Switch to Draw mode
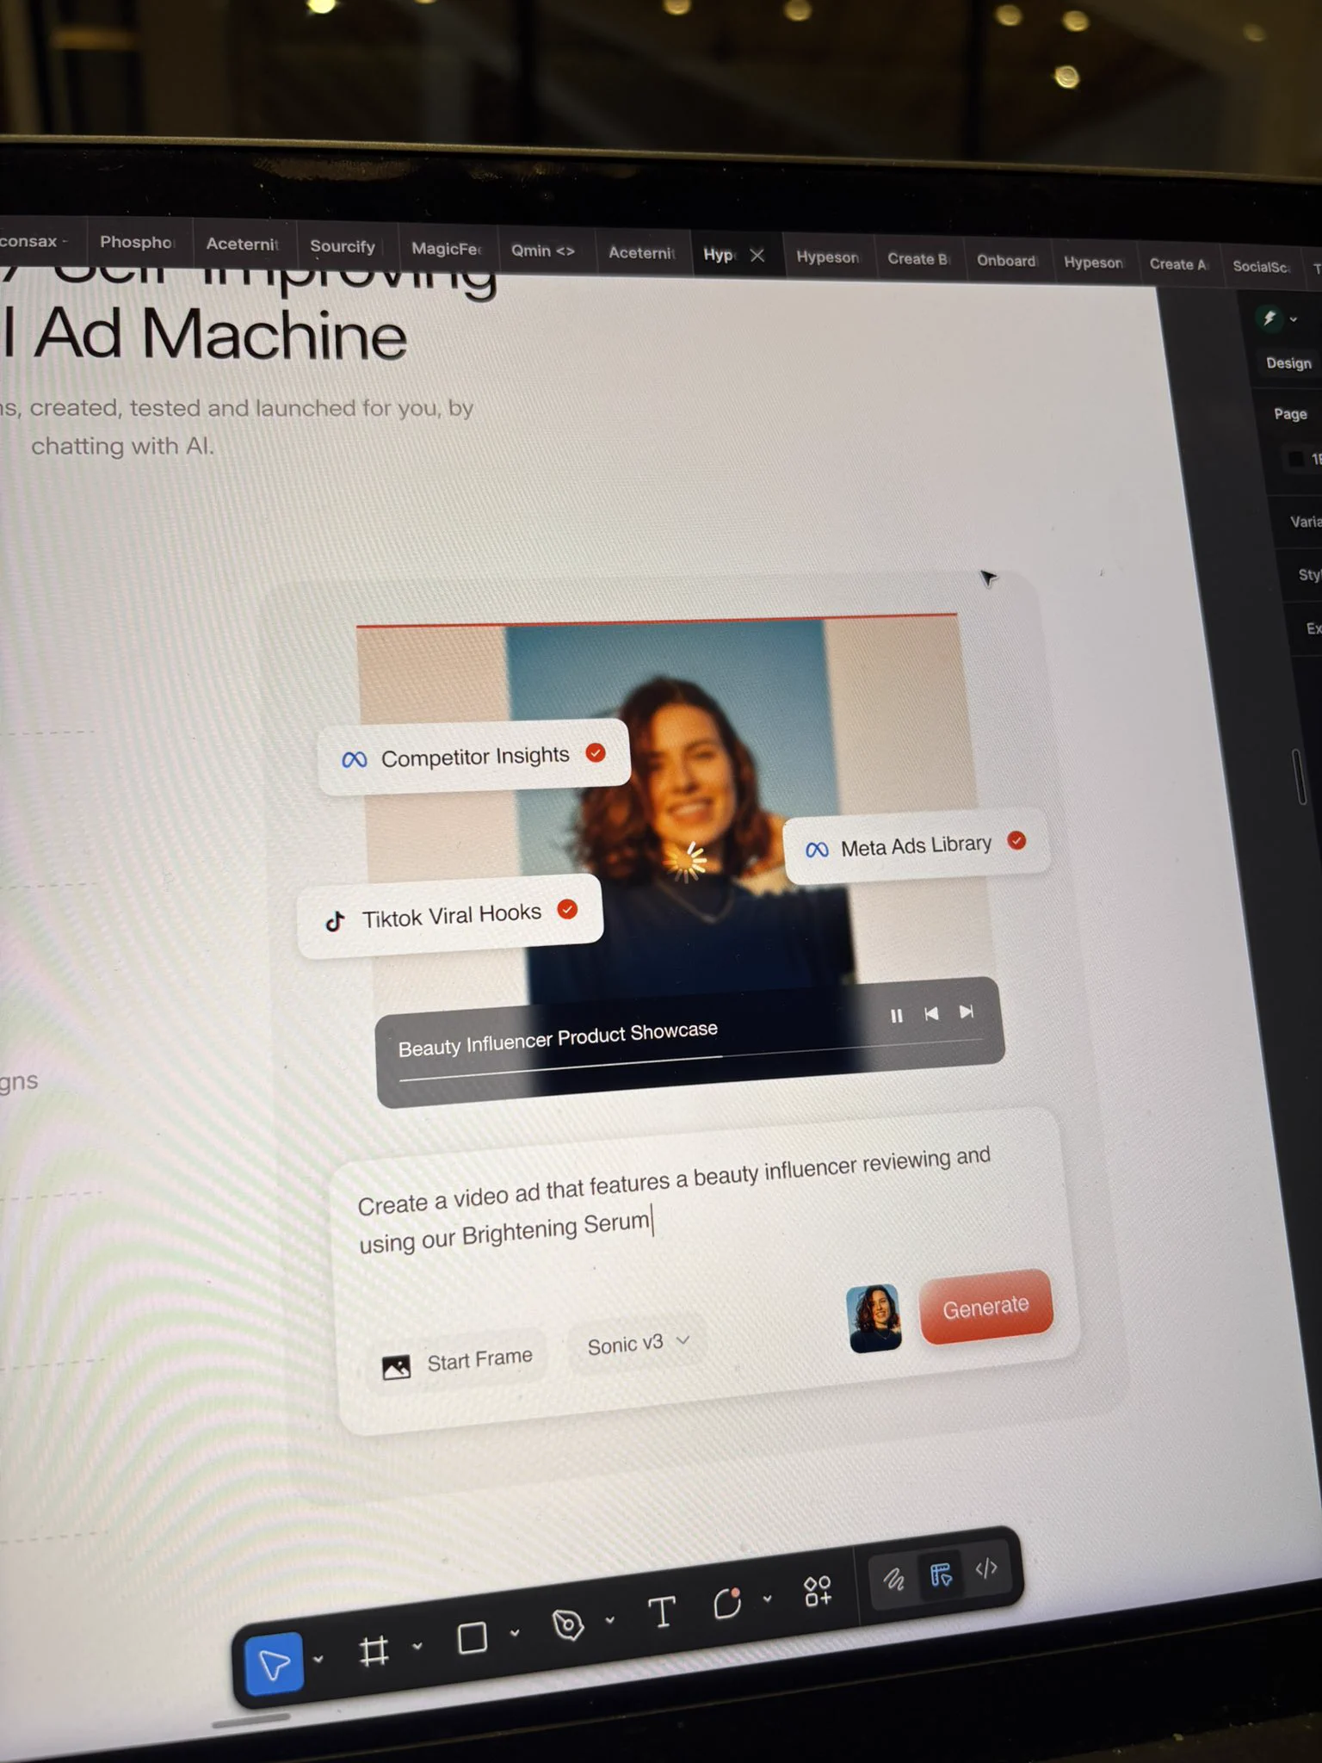Viewport: 1322px width, 1763px height. [894, 1580]
